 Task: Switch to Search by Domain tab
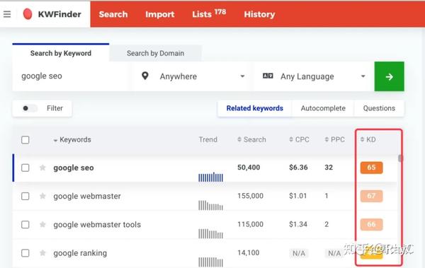tap(156, 53)
